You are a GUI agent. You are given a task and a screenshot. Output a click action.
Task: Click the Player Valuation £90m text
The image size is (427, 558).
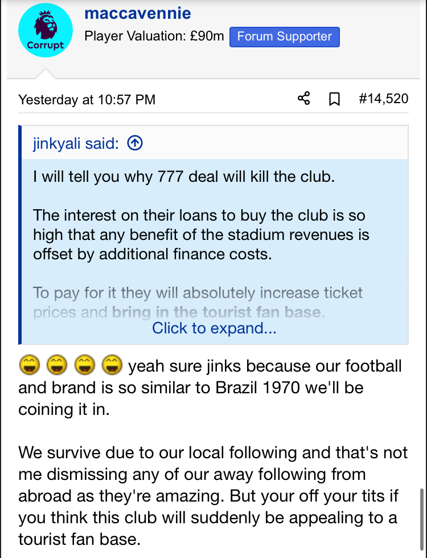point(154,36)
